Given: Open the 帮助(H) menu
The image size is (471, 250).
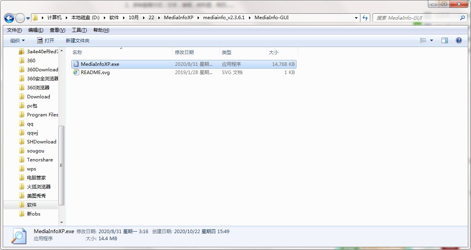Looking at the screenshot, I should point(101,30).
